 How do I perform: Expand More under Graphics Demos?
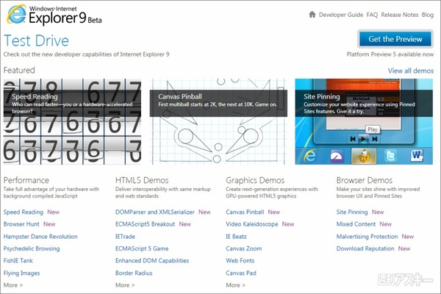coord(235,285)
